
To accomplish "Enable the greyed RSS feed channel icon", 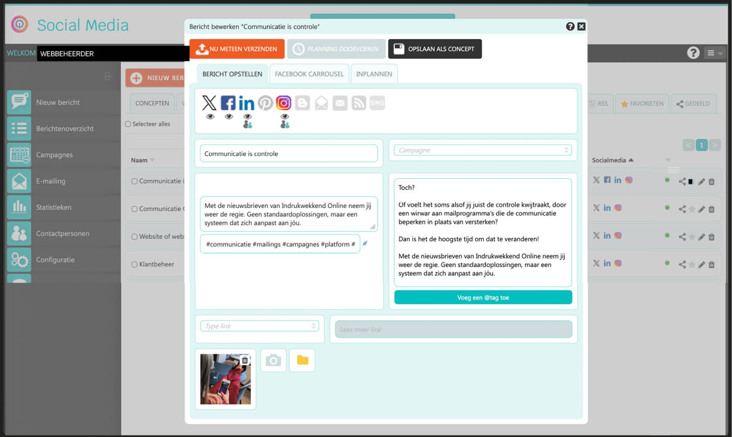I will pos(359,103).
